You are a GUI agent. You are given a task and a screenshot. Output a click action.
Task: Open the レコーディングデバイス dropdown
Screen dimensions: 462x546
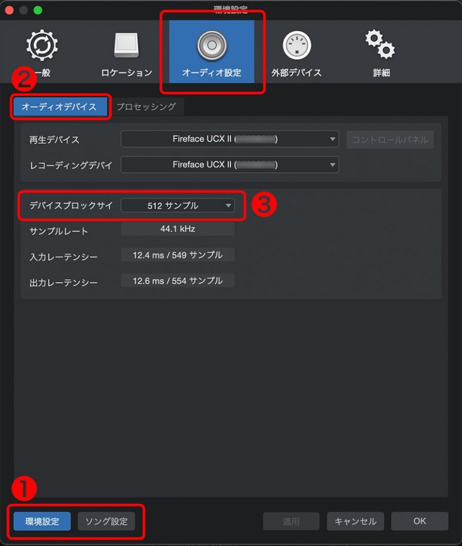point(230,165)
